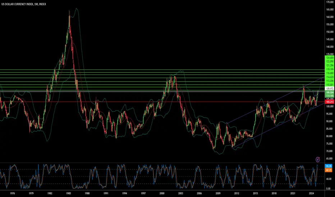Click the 75.000 price scale value
335x197 pixels.
point(330,144)
